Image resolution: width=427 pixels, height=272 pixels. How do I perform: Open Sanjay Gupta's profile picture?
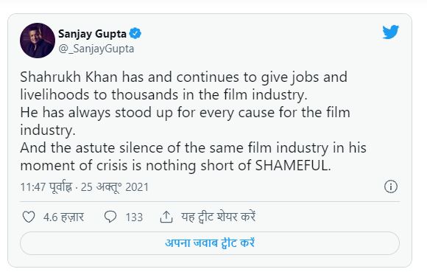(x=38, y=41)
